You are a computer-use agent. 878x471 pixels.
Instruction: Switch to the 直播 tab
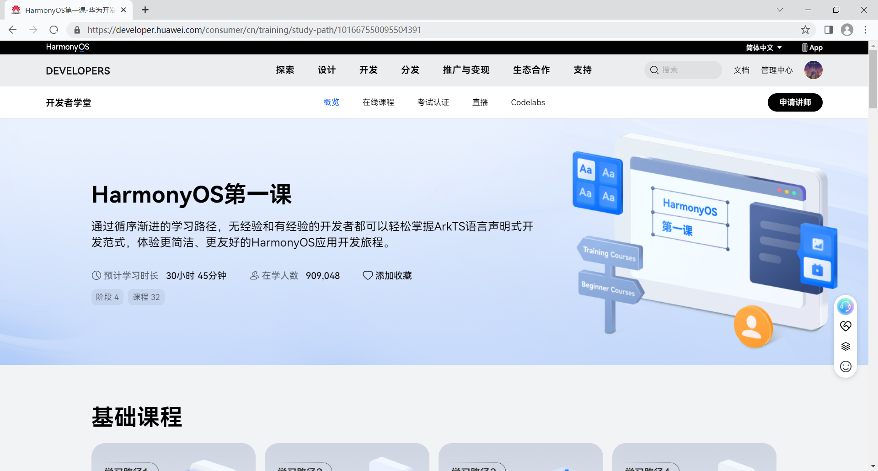pos(480,102)
